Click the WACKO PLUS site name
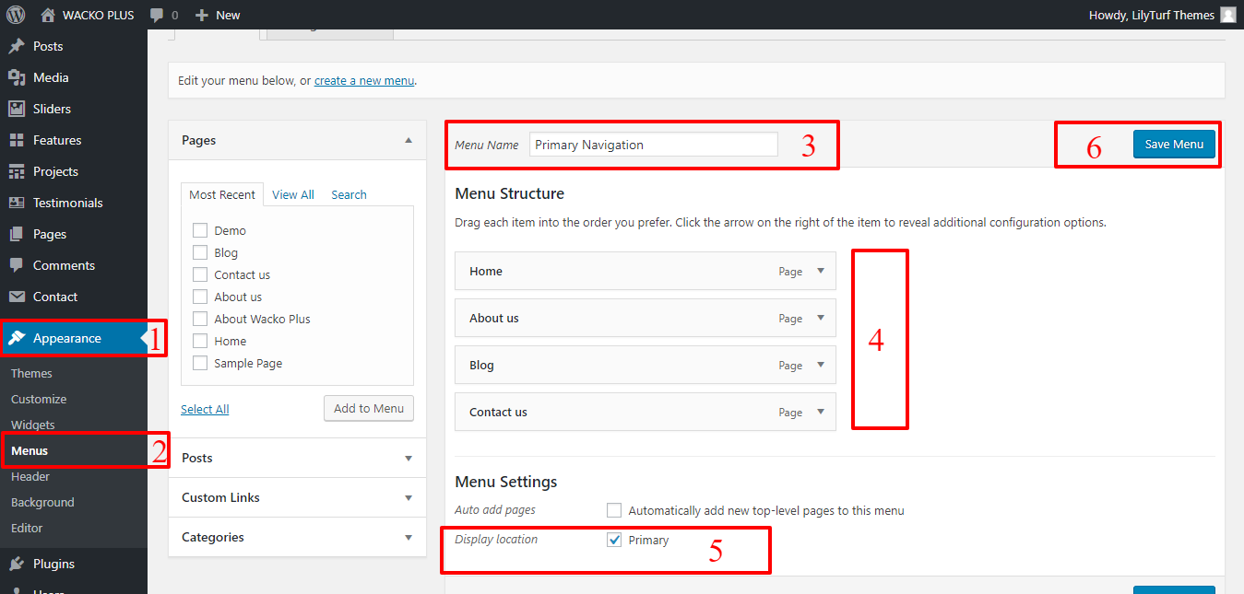The image size is (1244, 594). [x=98, y=15]
